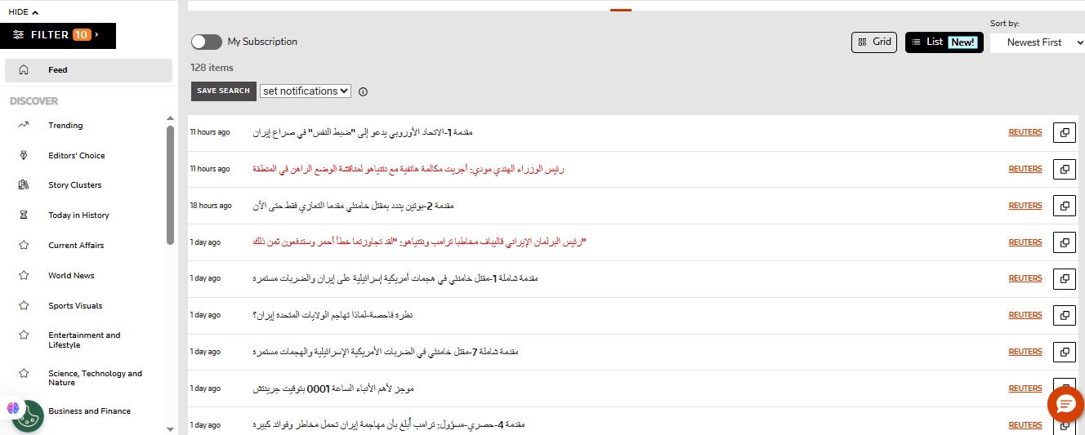Viewport: 1085px width, 435px height.
Task: Click the brain extension badge icon
Action: (12, 407)
